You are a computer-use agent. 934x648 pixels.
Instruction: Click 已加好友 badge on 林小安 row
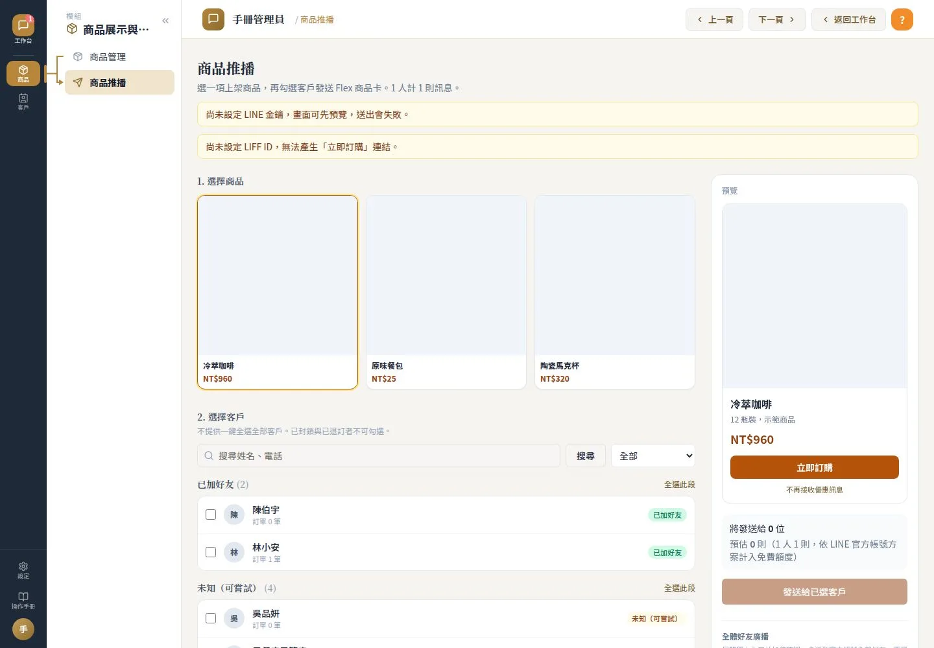[667, 553]
